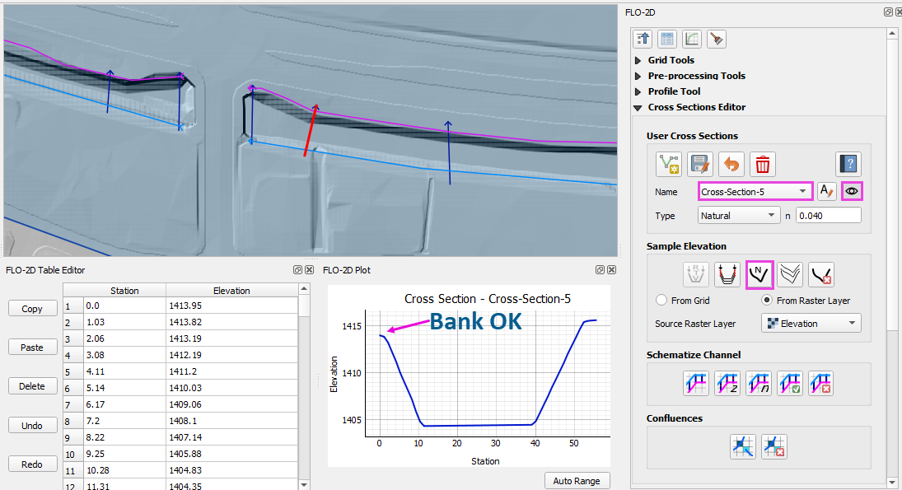Revert cross section changes with orange arrow

pyautogui.click(x=731, y=165)
